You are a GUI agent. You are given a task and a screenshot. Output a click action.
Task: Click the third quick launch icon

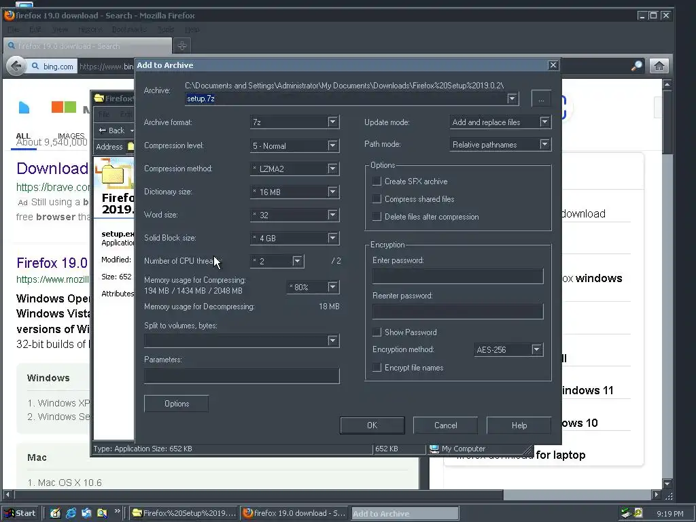tap(86, 513)
